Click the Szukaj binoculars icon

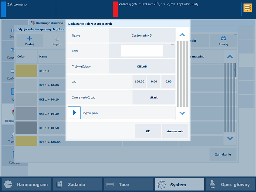point(223,38)
